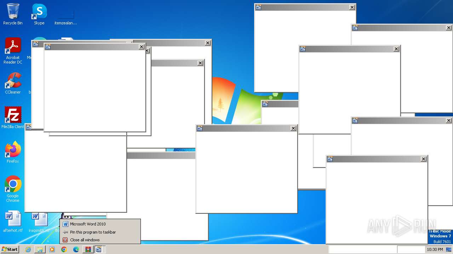Open the Start menu
The image size is (453, 254).
click(x=10, y=249)
